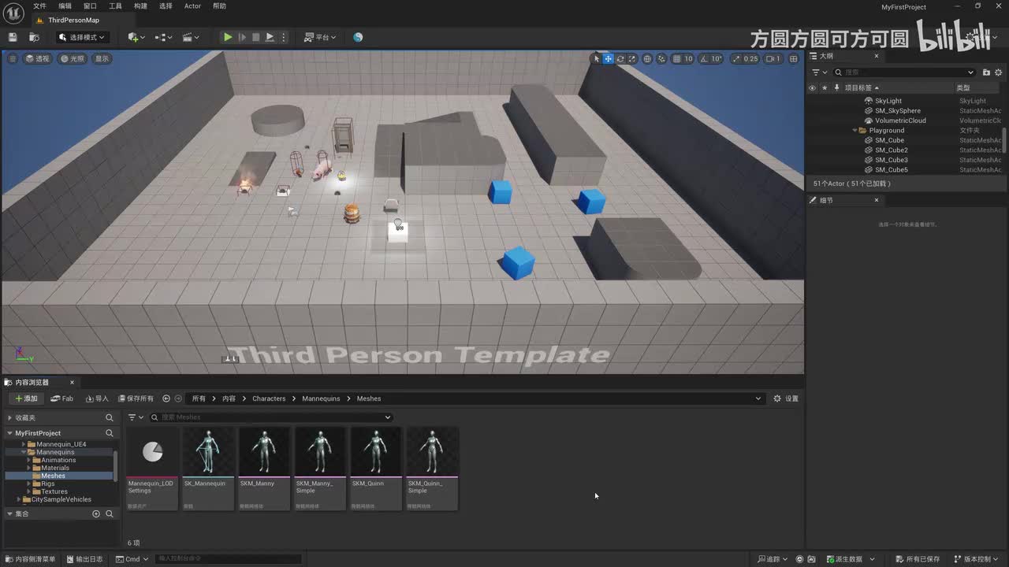The width and height of the screenshot is (1009, 567).
Task: Select the SKM_Quinn mesh thumbnail
Action: tap(375, 469)
